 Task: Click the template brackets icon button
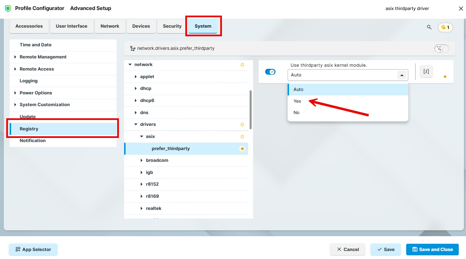click(426, 71)
